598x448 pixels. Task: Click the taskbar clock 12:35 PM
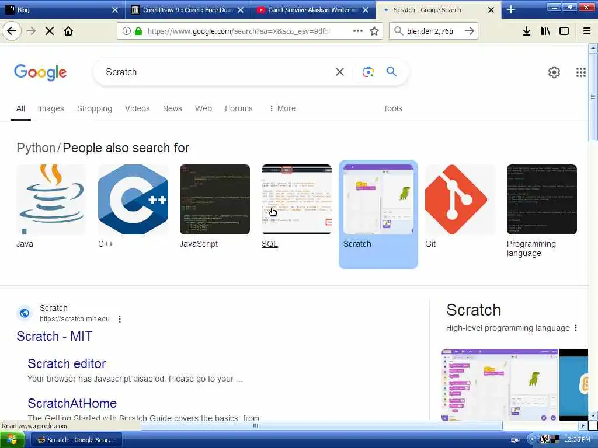click(x=577, y=440)
